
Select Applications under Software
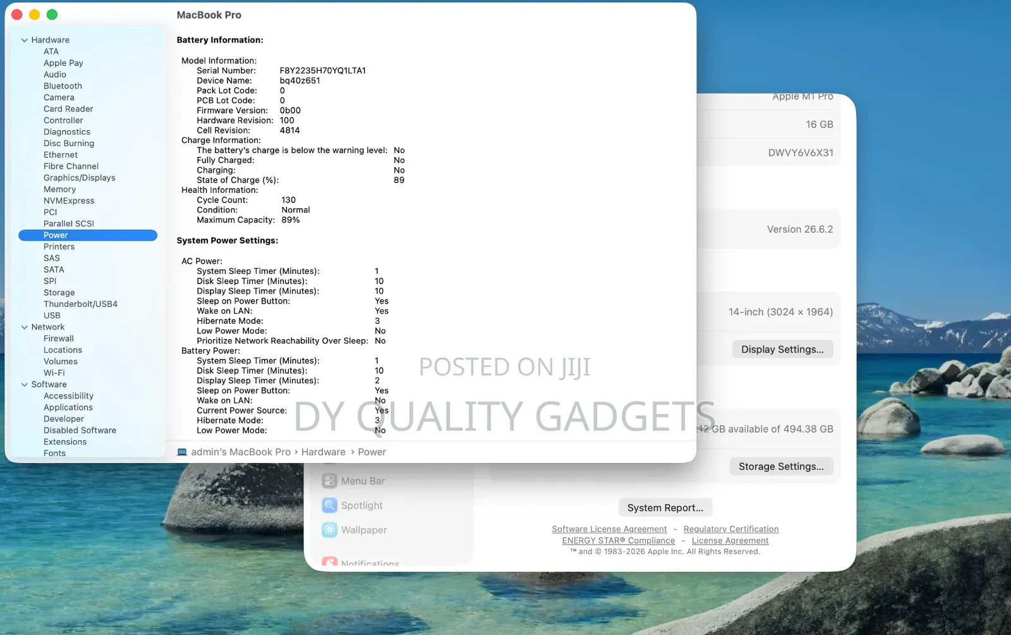tap(68, 407)
